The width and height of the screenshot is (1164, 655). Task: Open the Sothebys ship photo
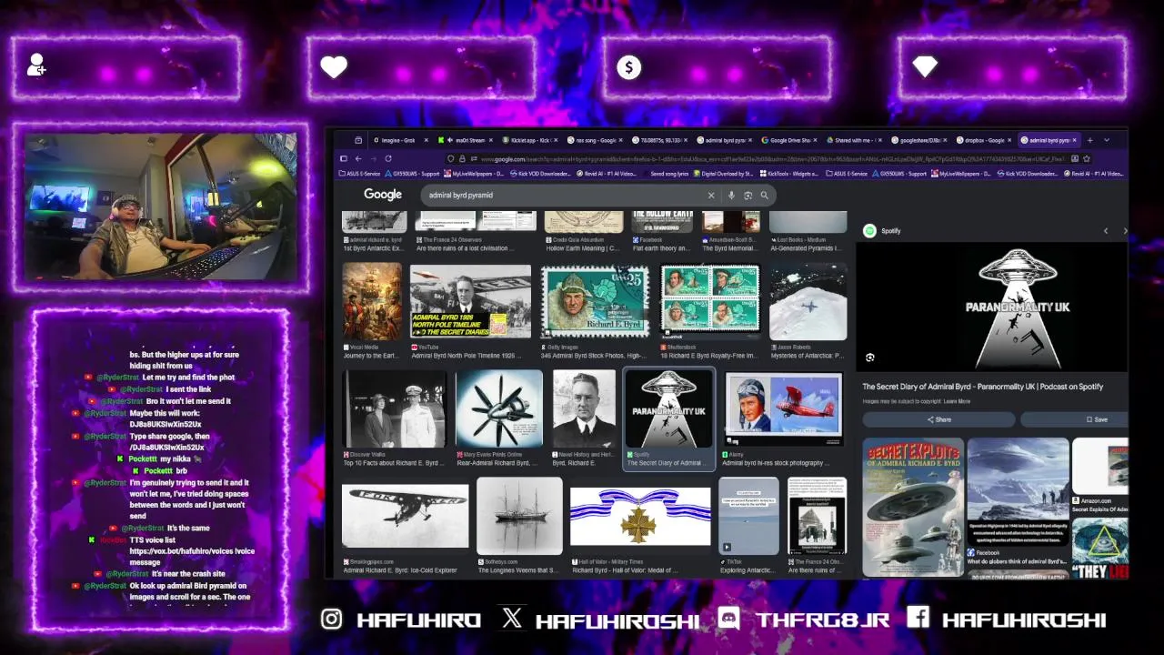pyautogui.click(x=519, y=516)
